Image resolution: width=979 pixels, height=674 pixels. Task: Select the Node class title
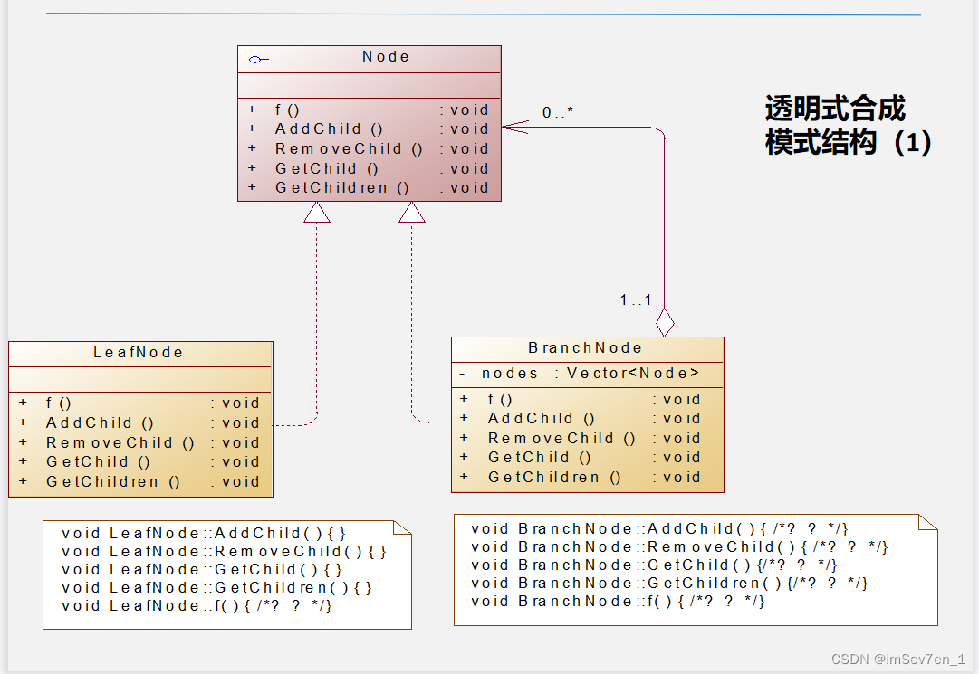[x=386, y=57]
